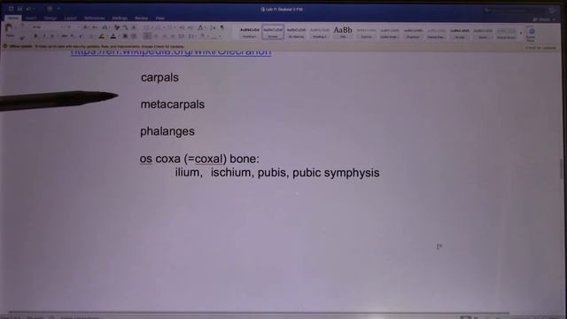Switch to the Insert tab

point(31,18)
